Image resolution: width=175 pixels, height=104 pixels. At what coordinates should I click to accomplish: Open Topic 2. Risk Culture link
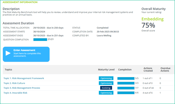(x=14, y=83)
